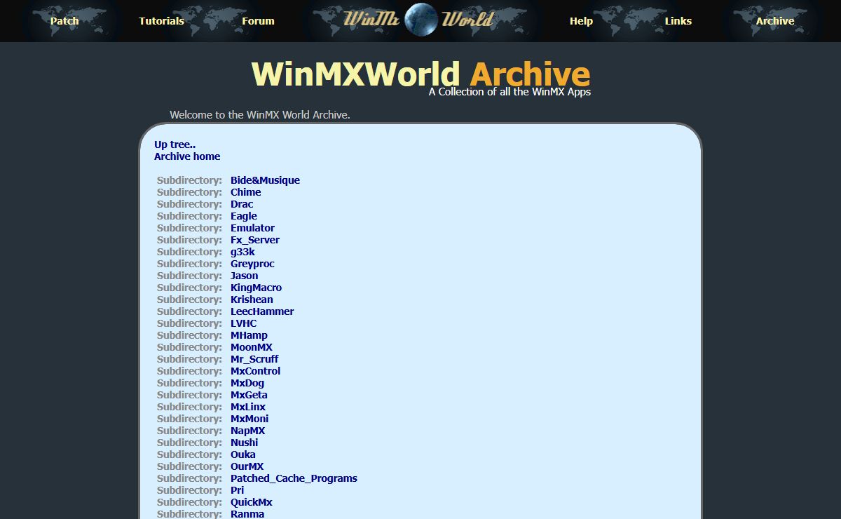Open the Fx_Server subdirectory

(255, 240)
